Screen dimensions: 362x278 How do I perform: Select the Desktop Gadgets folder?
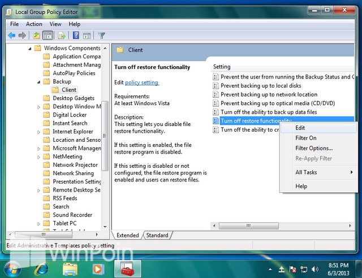point(74,98)
